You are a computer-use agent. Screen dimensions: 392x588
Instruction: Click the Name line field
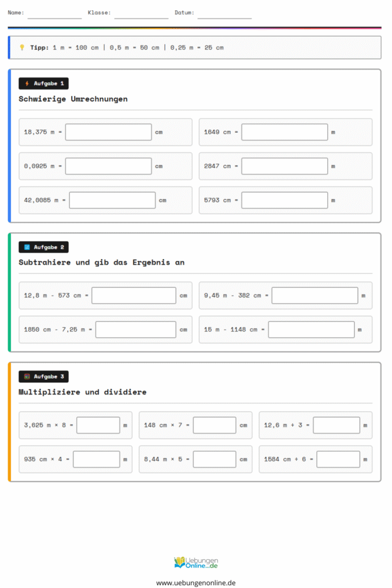(55, 14)
